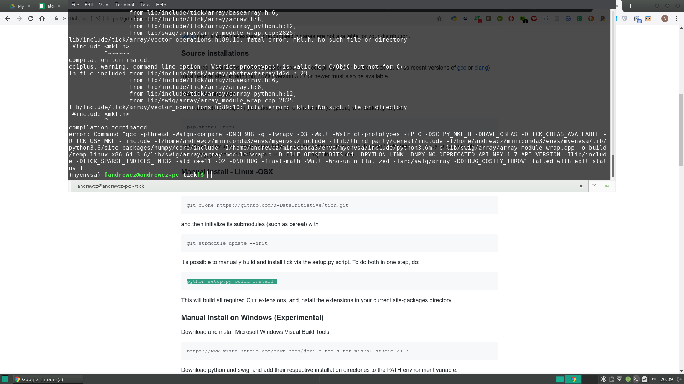Open the clock at 20:09 in tray
The width and height of the screenshot is (684, 384).
(x=667, y=379)
